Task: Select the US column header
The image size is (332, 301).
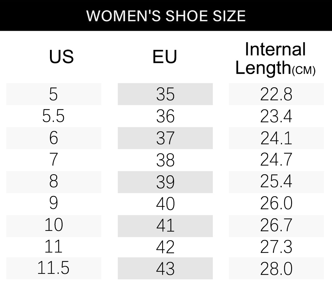Action: pyautogui.click(x=62, y=57)
